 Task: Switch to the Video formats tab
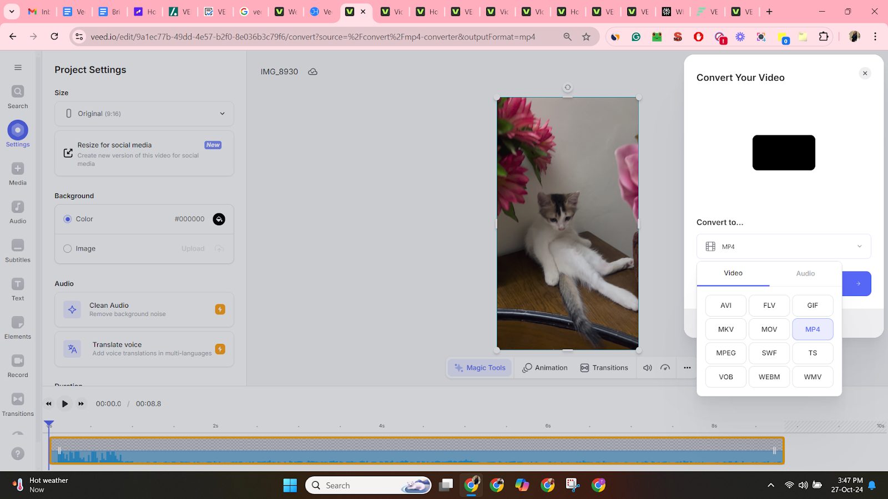pyautogui.click(x=733, y=273)
